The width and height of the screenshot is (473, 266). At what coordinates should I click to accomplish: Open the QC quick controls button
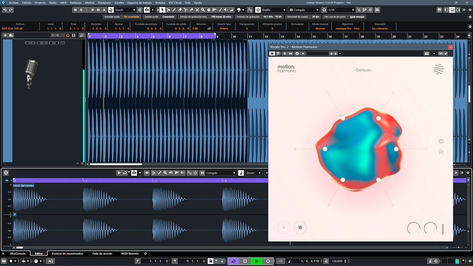tap(441, 53)
